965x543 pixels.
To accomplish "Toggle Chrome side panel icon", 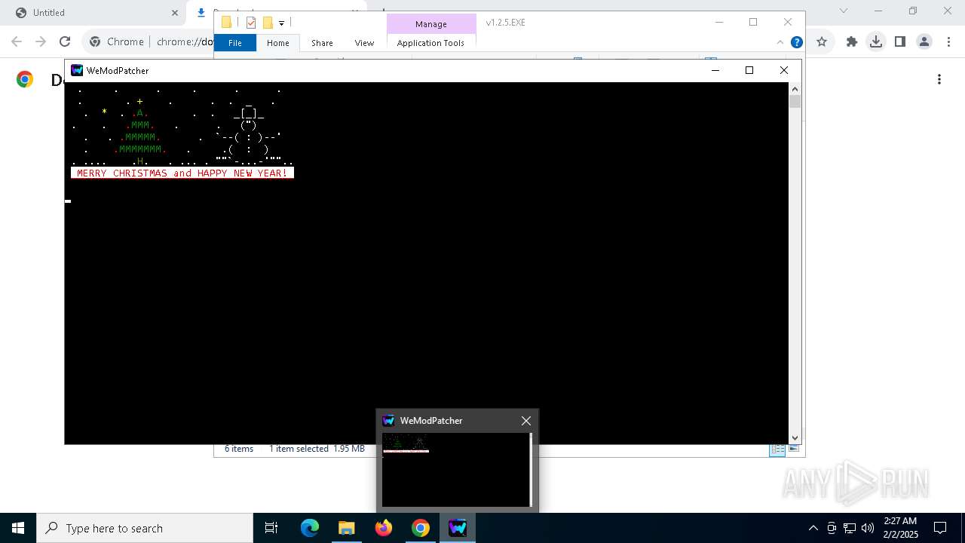I will pyautogui.click(x=900, y=41).
